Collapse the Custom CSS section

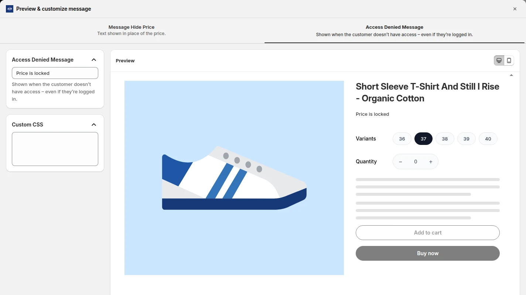coord(94,125)
